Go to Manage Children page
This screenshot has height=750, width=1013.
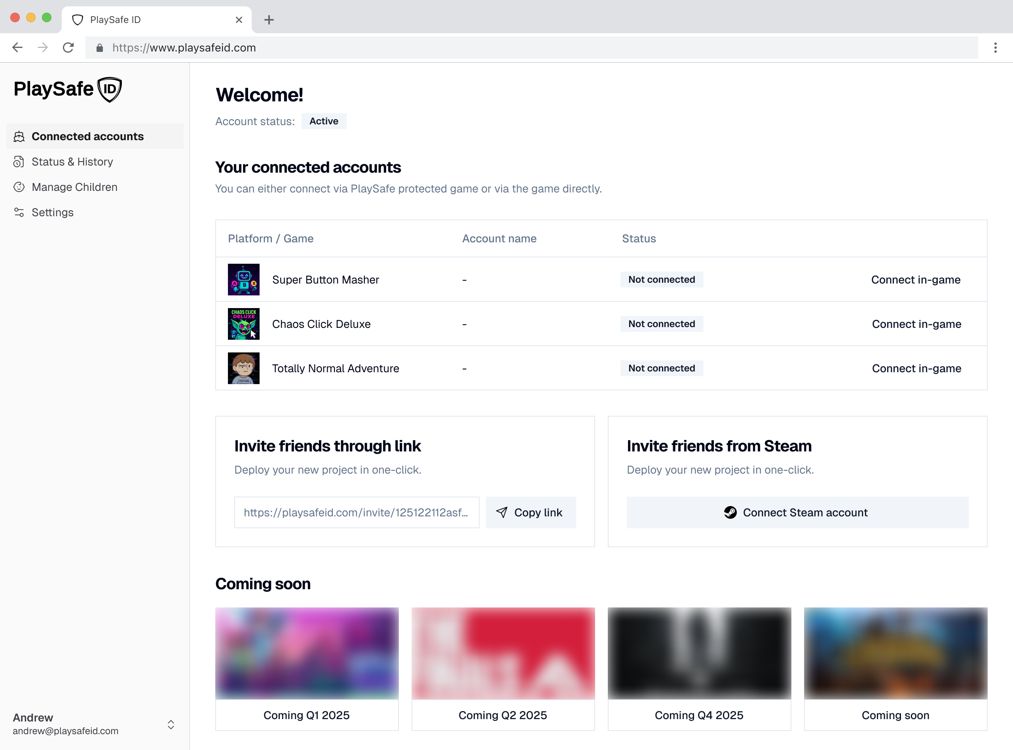(x=74, y=187)
